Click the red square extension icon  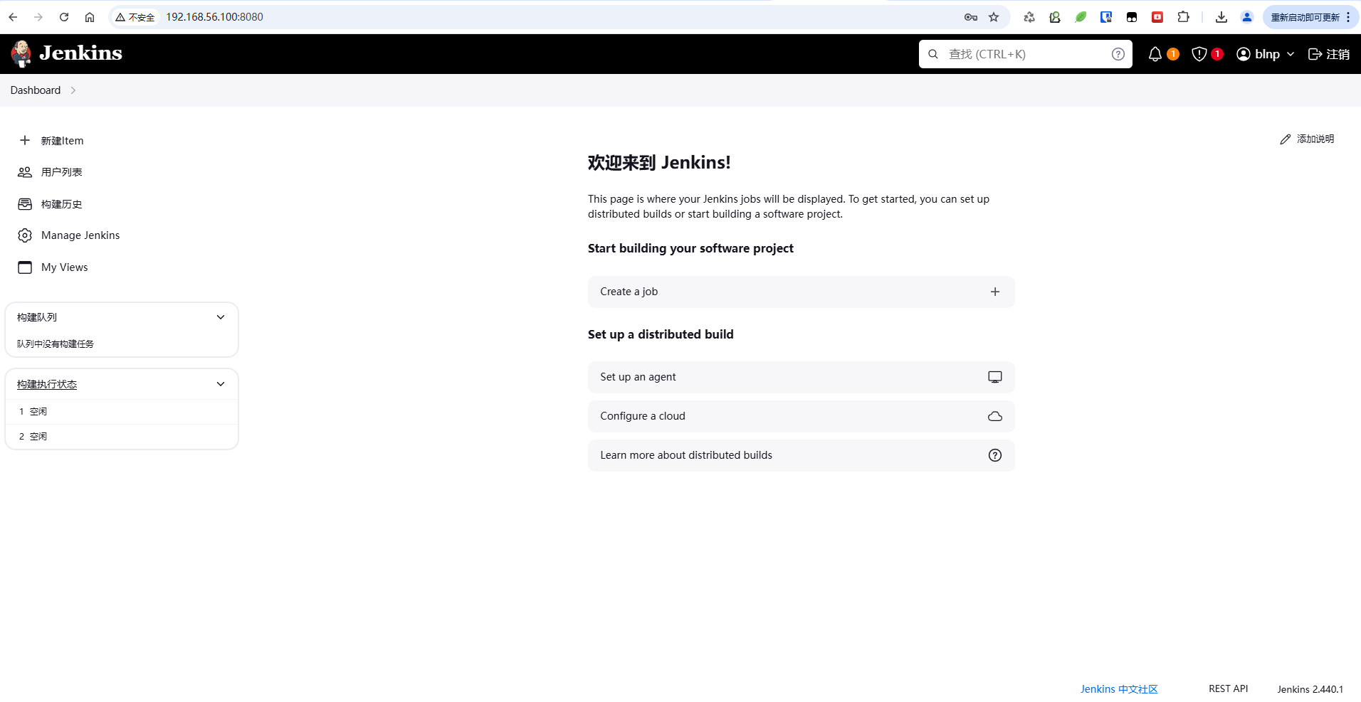1157,17
